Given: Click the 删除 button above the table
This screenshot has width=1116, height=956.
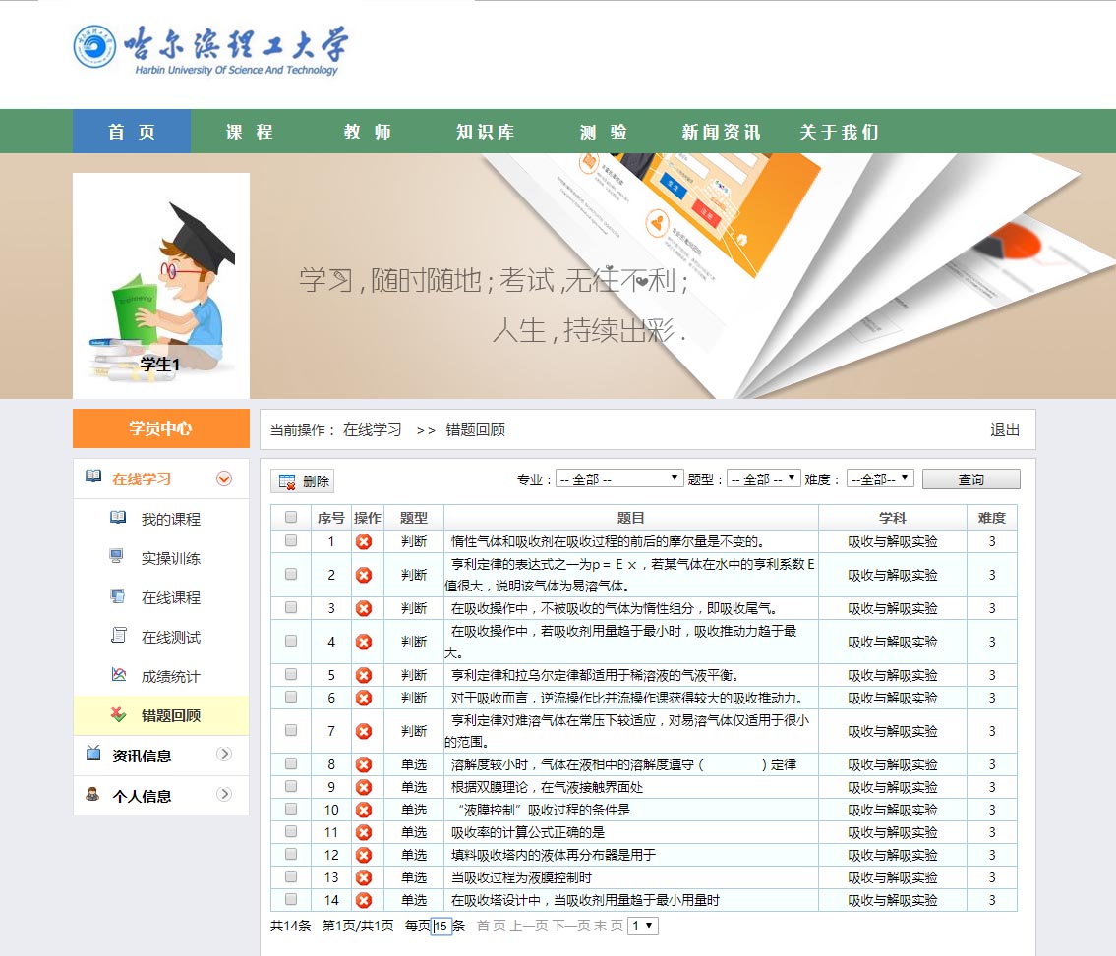Looking at the screenshot, I should [x=303, y=481].
